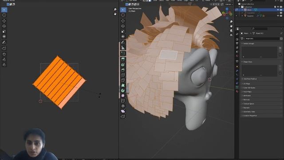Image resolution: width=284 pixels, height=160 pixels.
Task: Collapse the Collection tree in outliner
Action: (240, 7)
